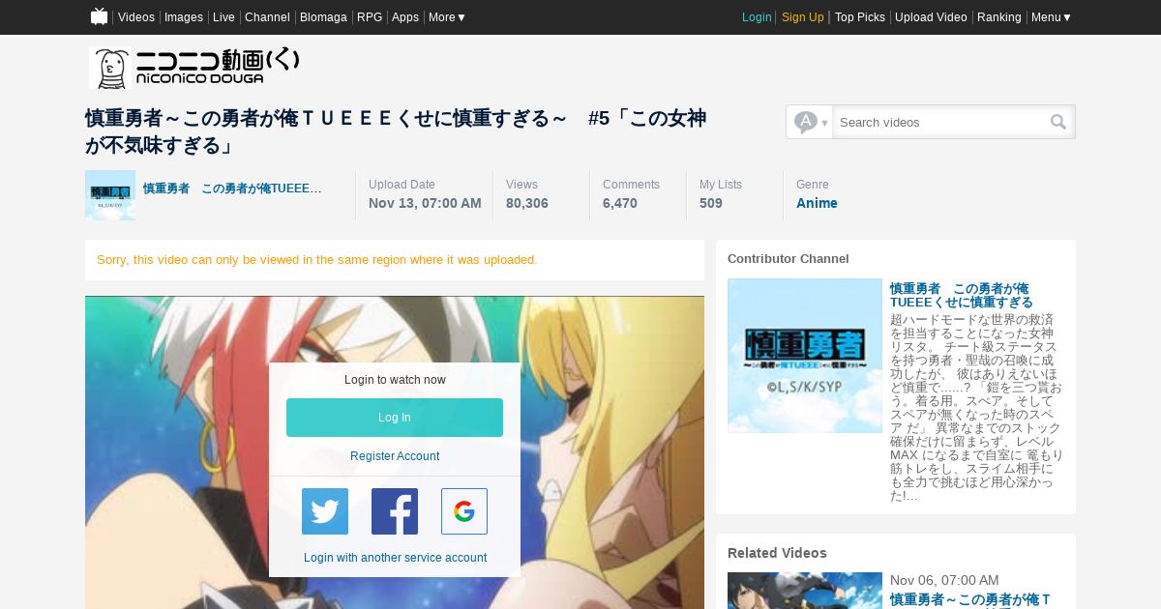
Task: Click the video title heading
Action: (396, 131)
